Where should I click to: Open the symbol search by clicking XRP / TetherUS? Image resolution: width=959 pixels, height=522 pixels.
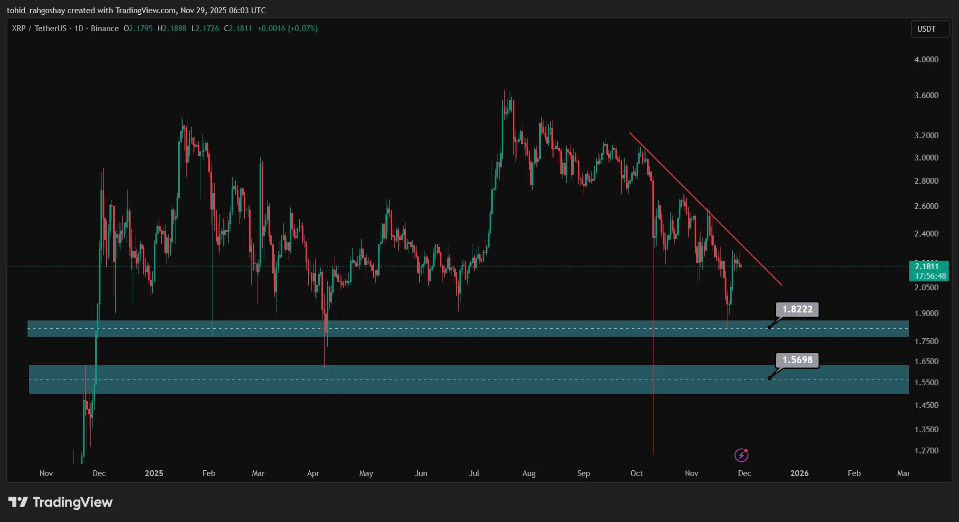[40, 29]
